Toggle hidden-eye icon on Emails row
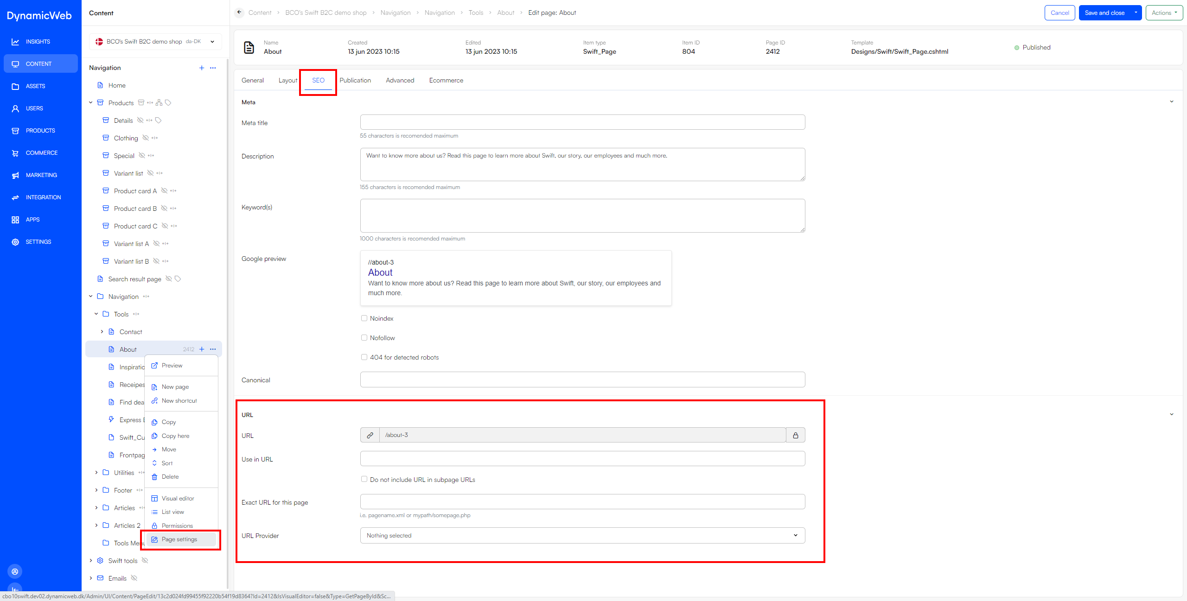This screenshot has width=1187, height=601. (134, 578)
